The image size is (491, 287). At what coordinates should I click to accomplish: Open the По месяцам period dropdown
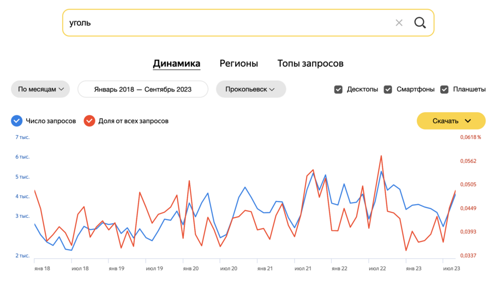pyautogui.click(x=40, y=89)
